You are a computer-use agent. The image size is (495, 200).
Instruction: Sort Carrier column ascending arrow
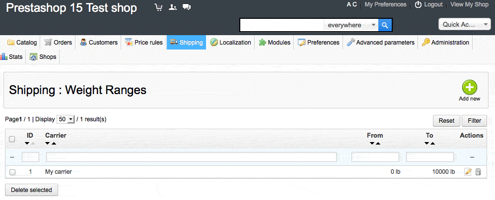click(54, 144)
